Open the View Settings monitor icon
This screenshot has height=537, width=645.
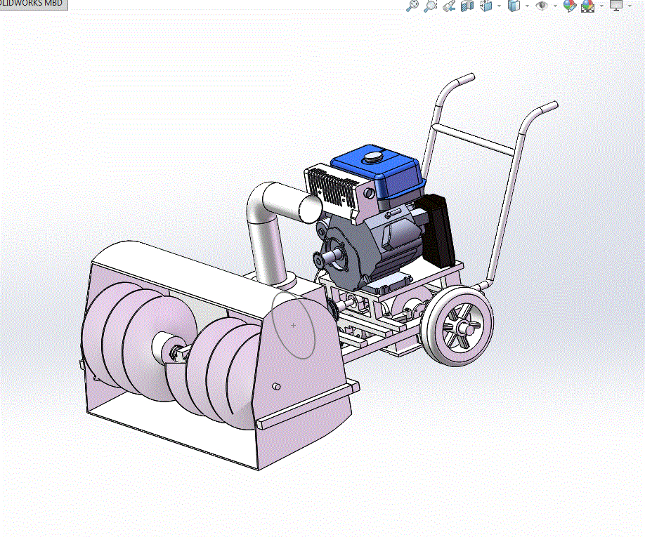pyautogui.click(x=615, y=6)
